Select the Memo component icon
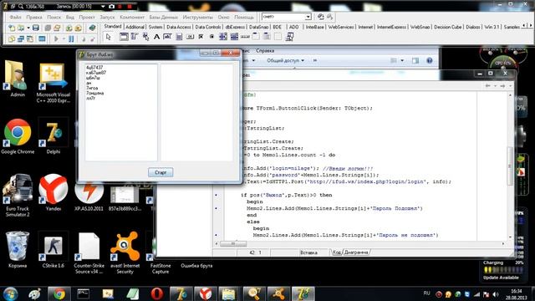535x301 pixels. click(179, 37)
